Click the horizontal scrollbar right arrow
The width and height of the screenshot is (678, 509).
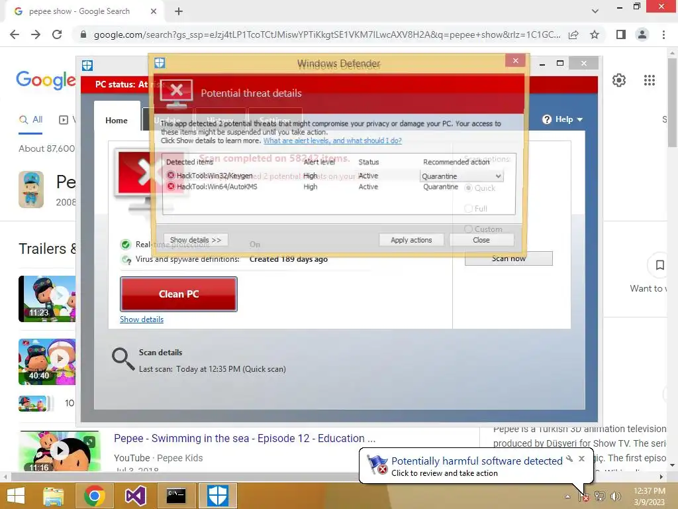(661, 477)
